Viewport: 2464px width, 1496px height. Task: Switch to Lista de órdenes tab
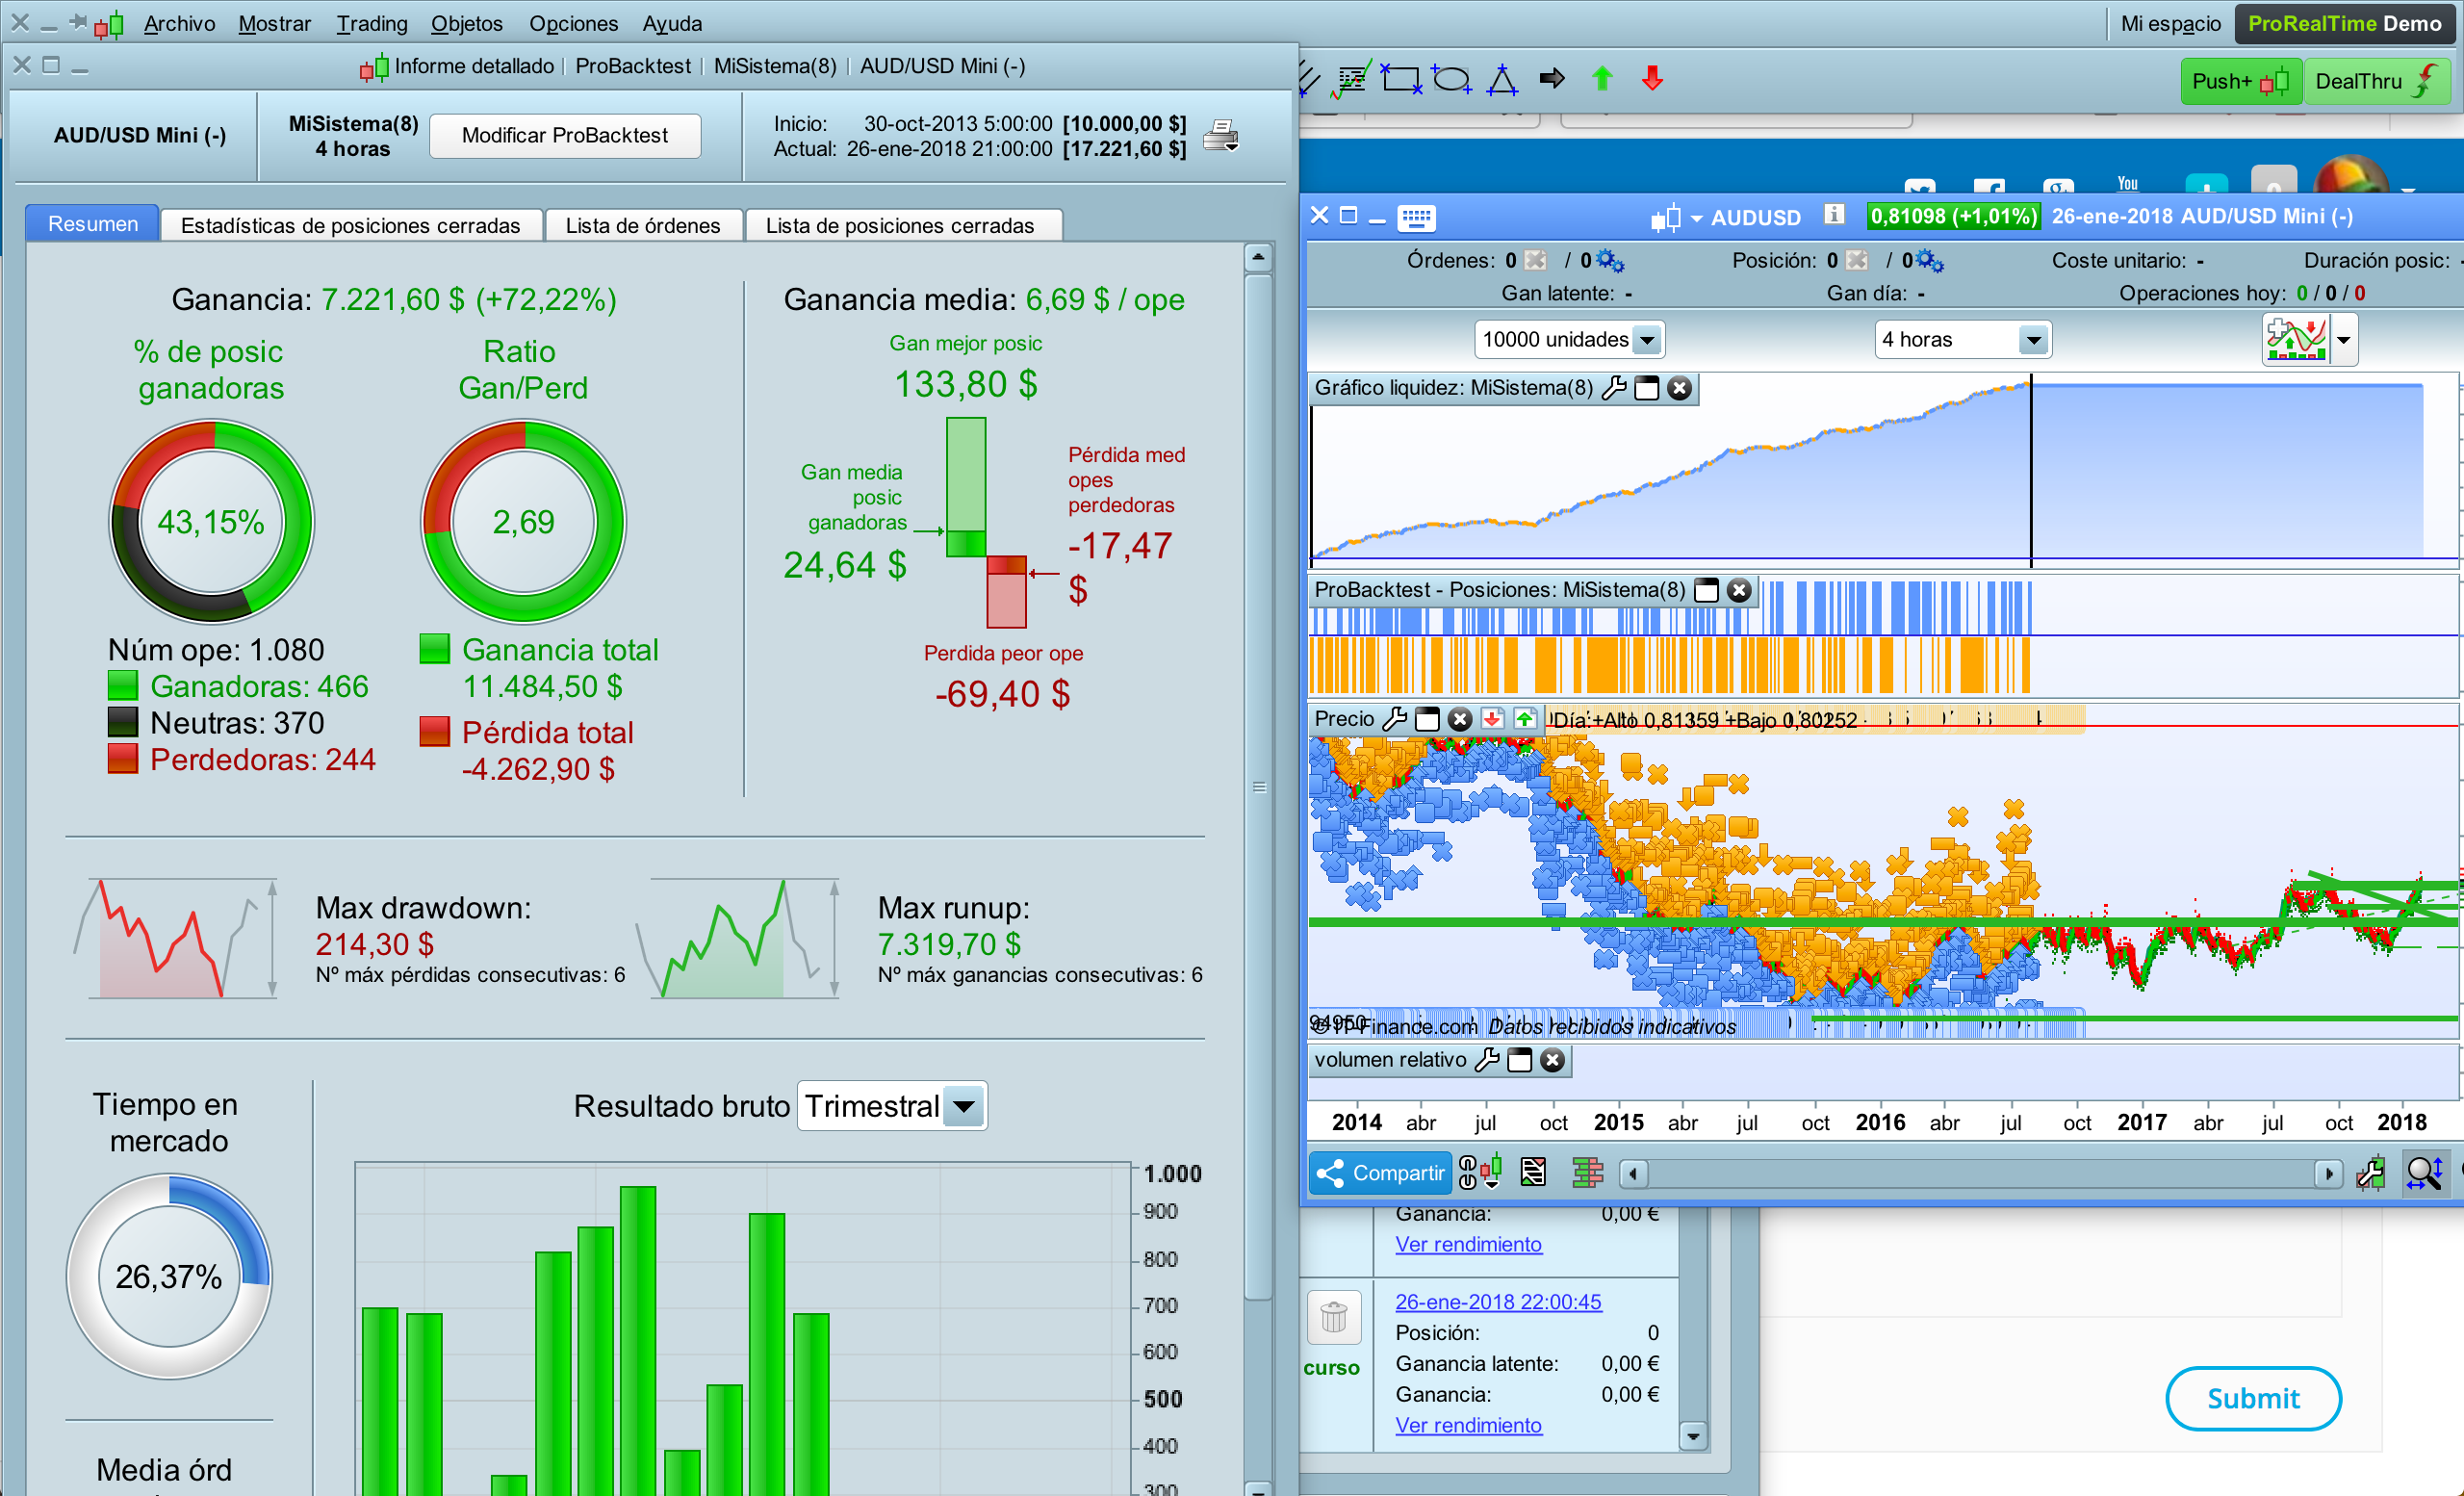point(643,225)
